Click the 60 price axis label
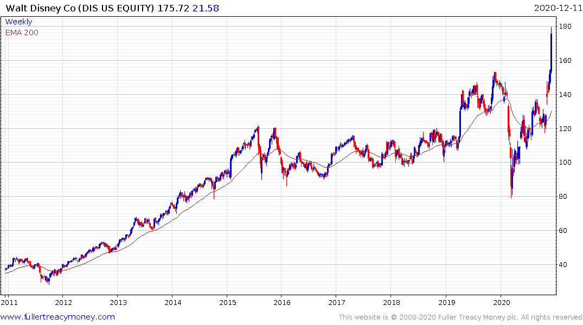Viewport: 583px width, 325px height. click(x=563, y=231)
